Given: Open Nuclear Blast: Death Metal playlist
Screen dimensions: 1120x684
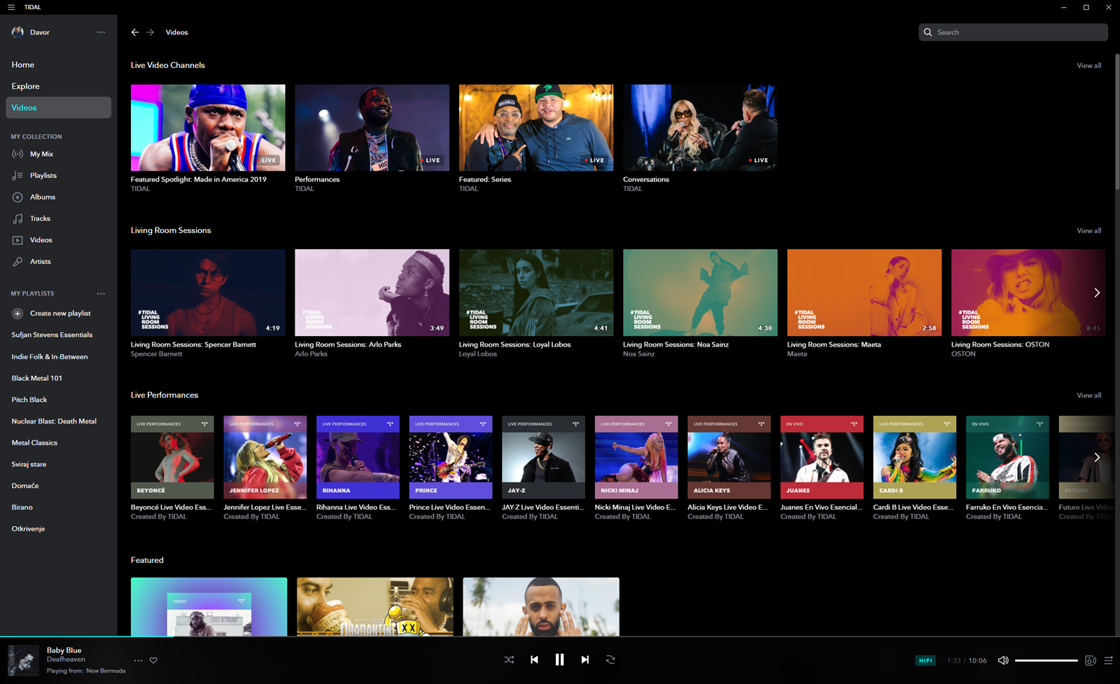Looking at the screenshot, I should pos(54,421).
